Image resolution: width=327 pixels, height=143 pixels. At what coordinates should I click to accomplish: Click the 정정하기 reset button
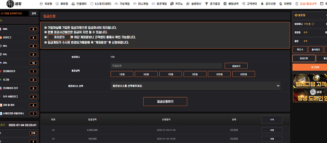[236, 66]
